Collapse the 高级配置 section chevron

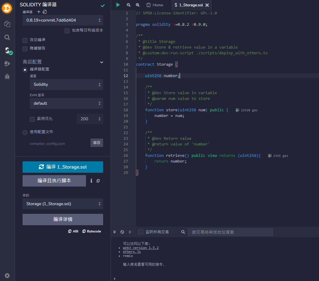coord(102,62)
